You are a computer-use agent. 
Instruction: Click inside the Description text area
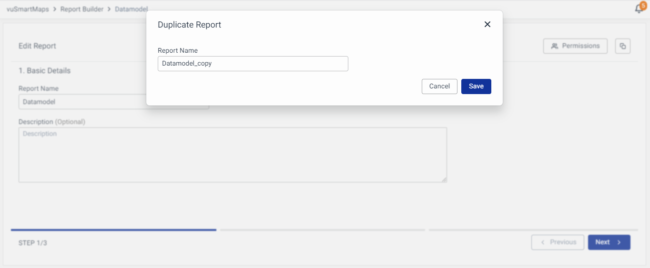232,154
